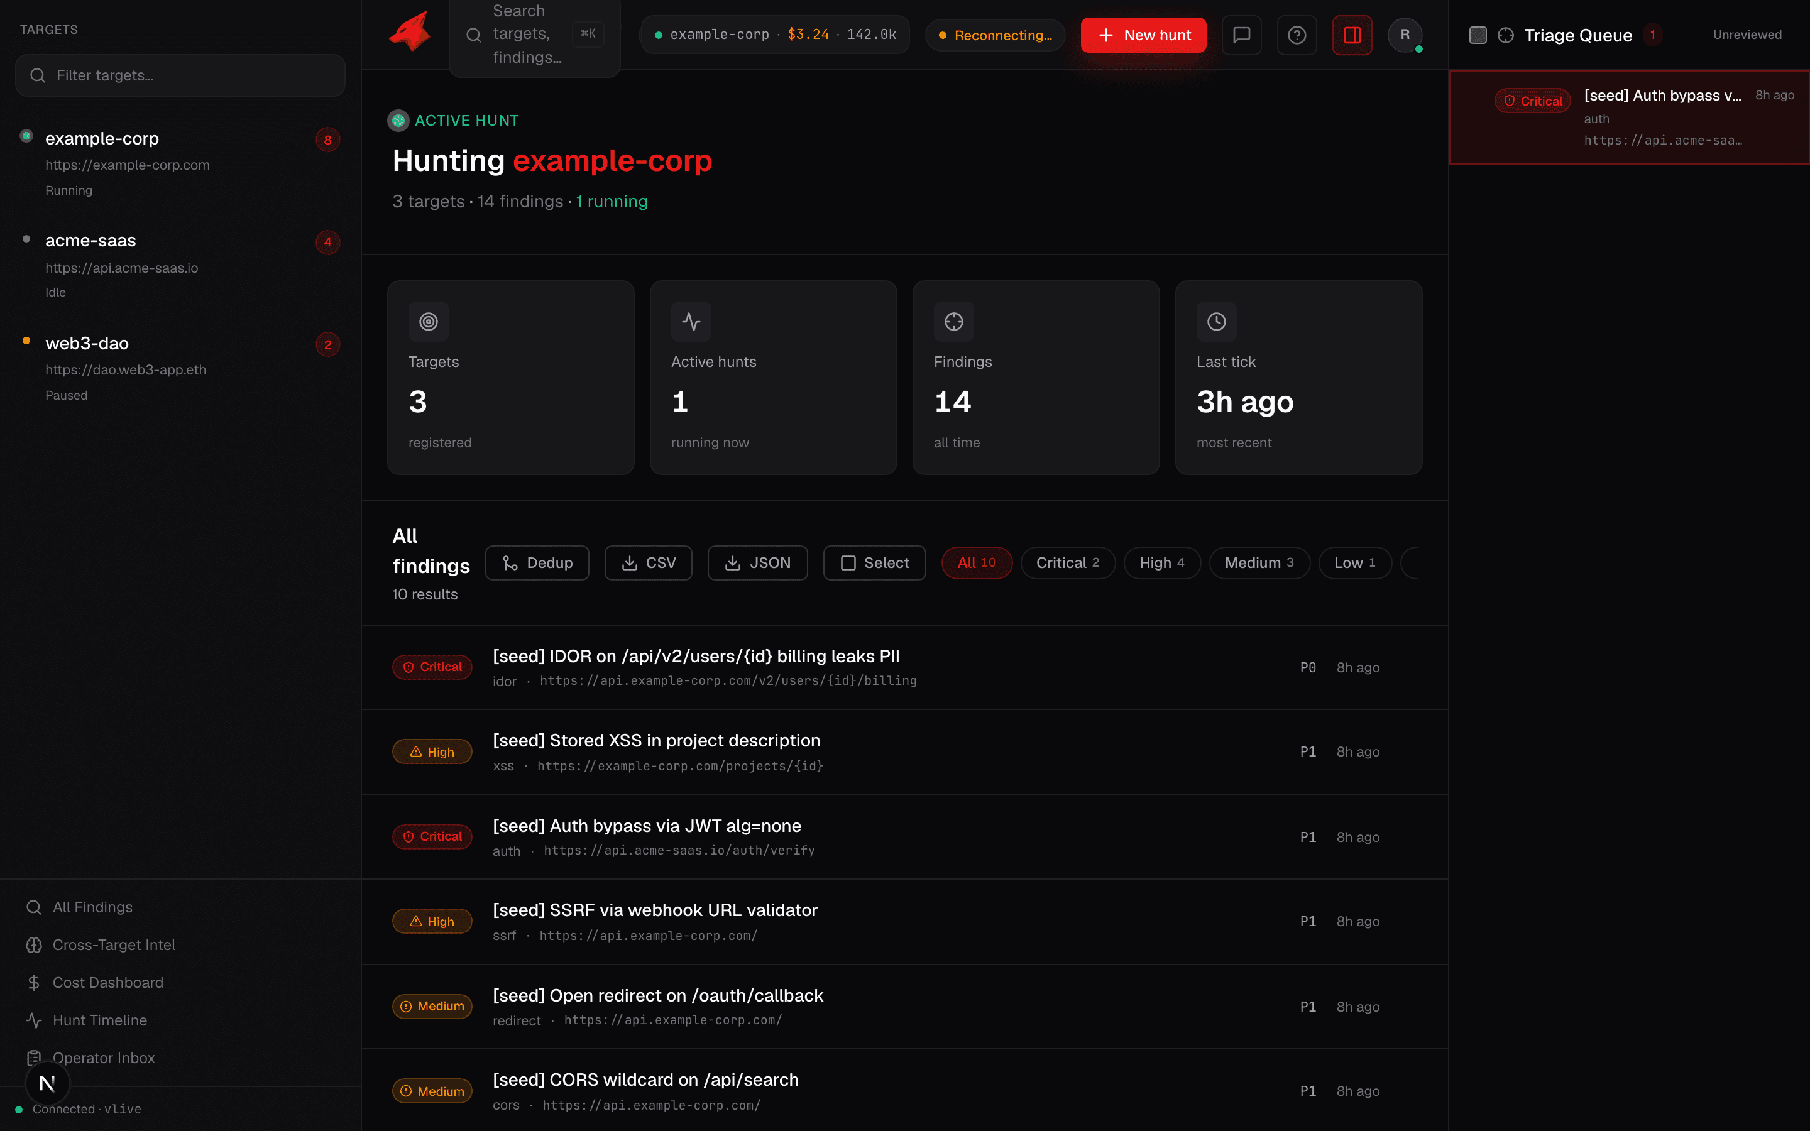Open example-corp cost and token status pill
This screenshot has height=1131, width=1810.
click(775, 35)
